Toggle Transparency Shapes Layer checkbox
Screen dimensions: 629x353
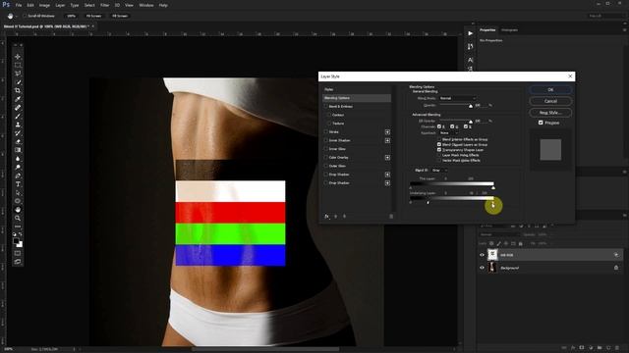coord(439,150)
